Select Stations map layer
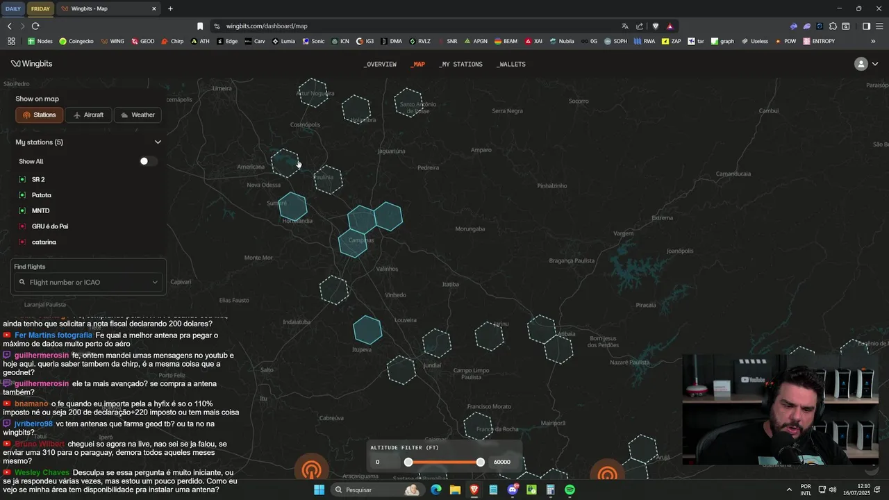 point(40,115)
